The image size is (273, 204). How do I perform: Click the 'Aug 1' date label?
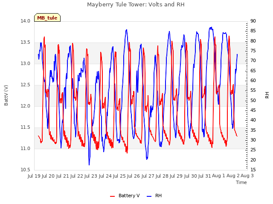[x=218, y=176]
